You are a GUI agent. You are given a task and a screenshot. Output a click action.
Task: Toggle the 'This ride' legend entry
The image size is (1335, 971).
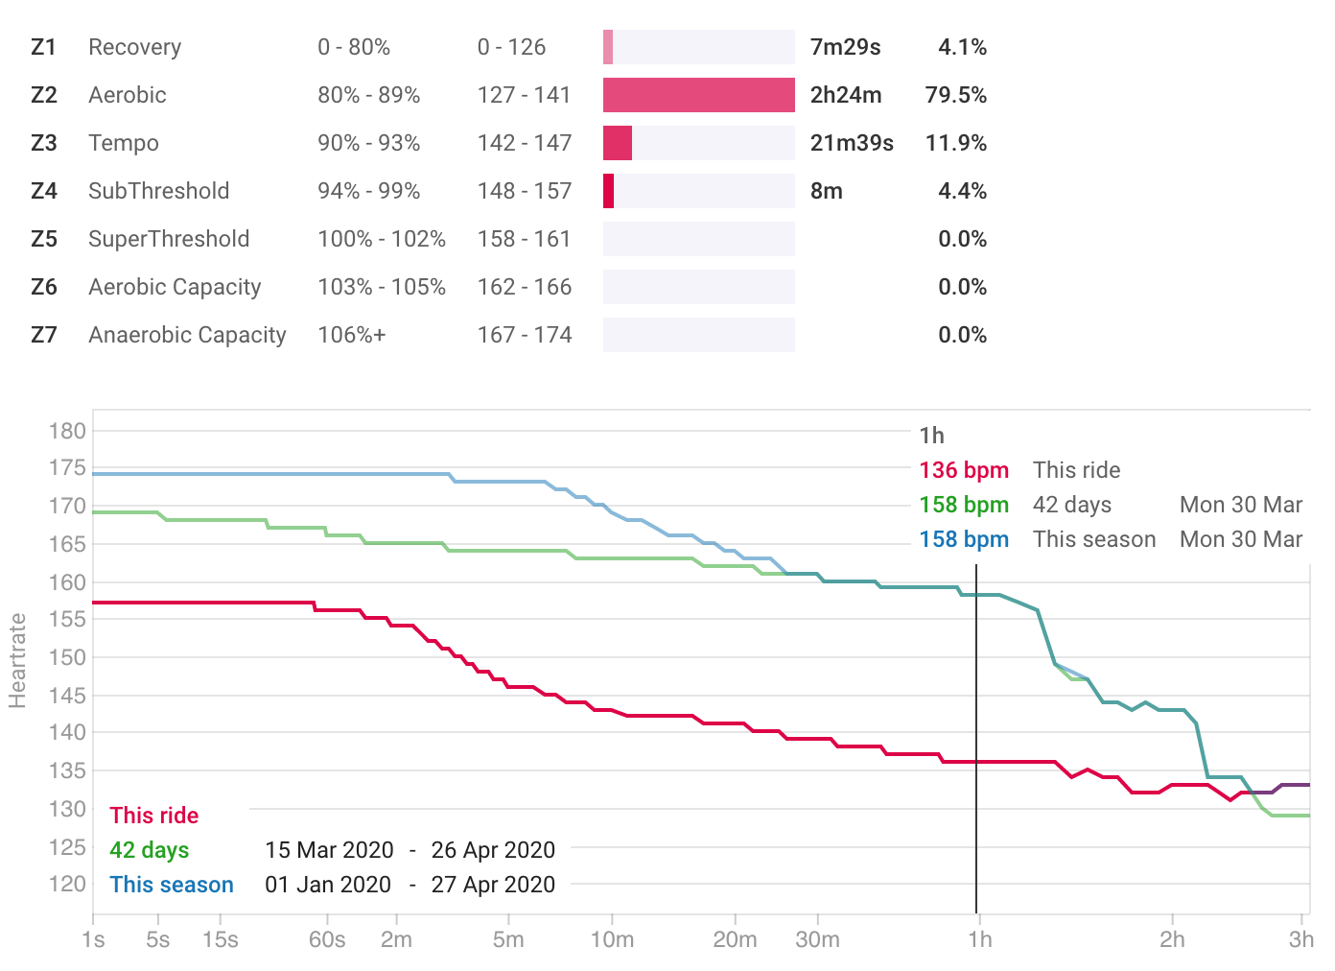[153, 816]
